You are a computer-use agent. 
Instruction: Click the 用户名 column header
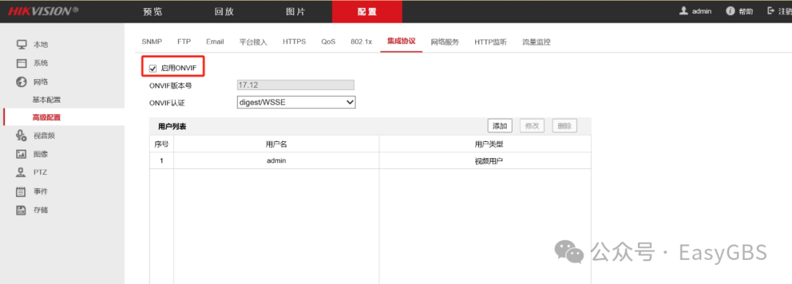276,144
